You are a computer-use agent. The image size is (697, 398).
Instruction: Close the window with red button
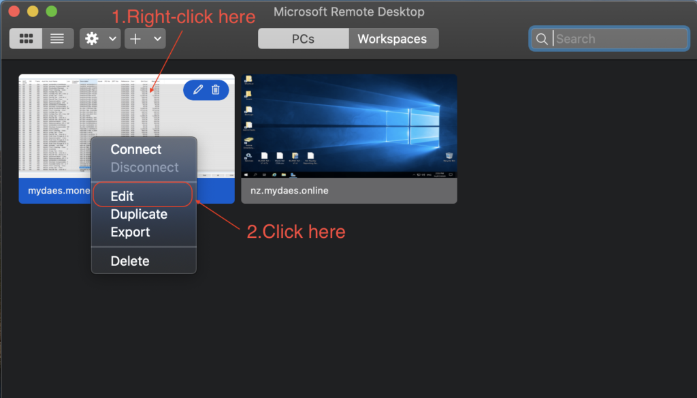[14, 11]
